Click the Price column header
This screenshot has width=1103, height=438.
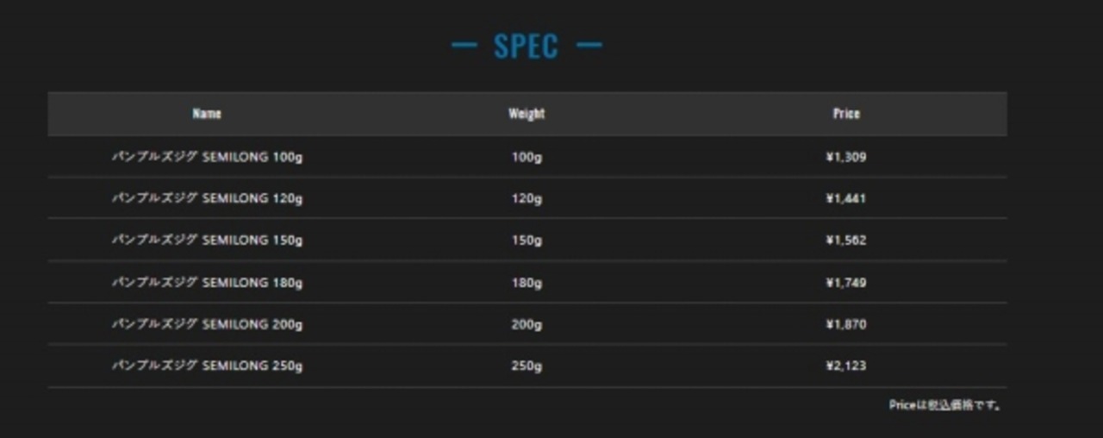coord(846,114)
